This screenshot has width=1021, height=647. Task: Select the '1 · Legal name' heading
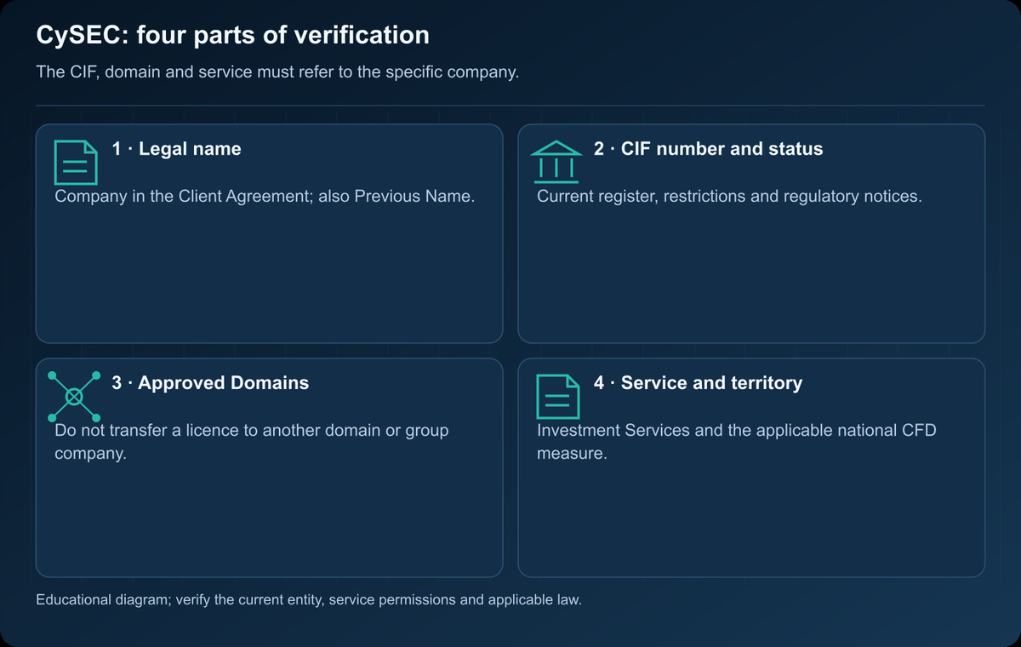pos(176,149)
